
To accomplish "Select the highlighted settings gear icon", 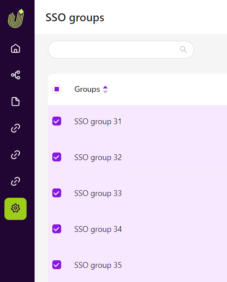I will tap(16, 209).
